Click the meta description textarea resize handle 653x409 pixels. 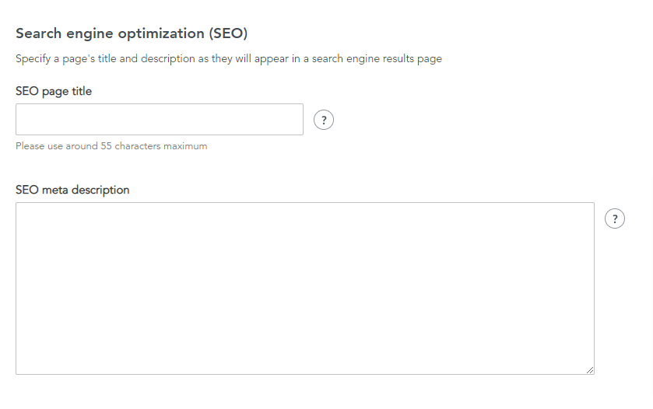590,370
